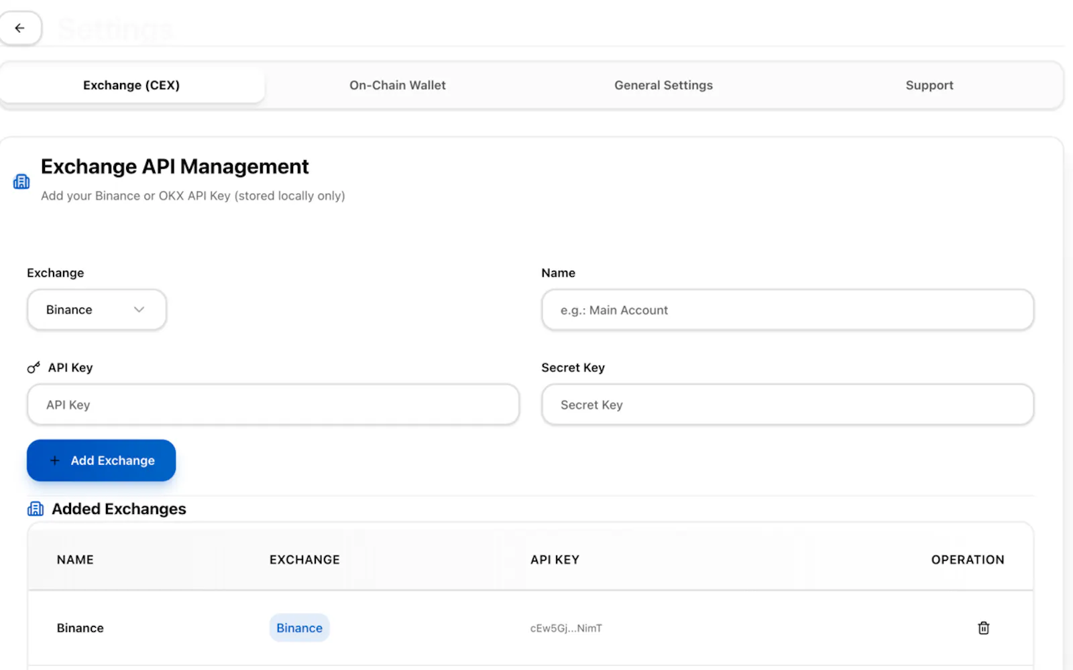Click the Added Exchanges heading
Image resolution: width=1073 pixels, height=670 pixels.
(x=119, y=509)
